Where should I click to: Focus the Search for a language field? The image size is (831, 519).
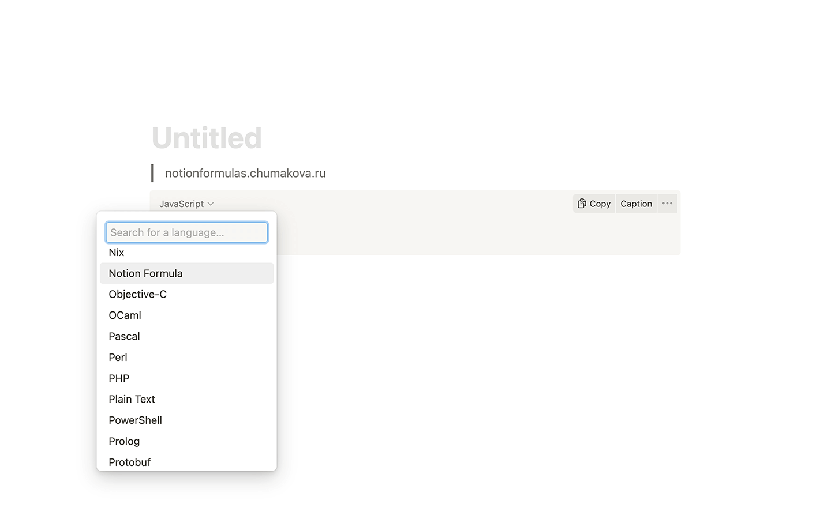tap(186, 232)
